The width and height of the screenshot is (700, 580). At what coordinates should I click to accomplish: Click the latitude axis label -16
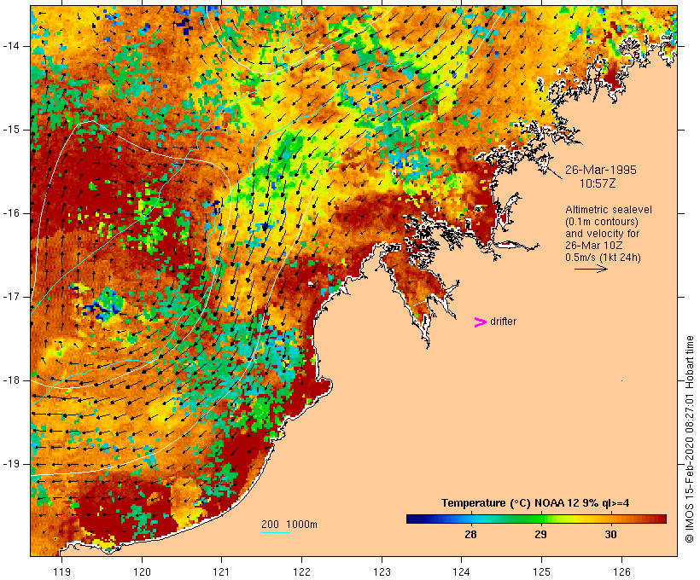10,213
